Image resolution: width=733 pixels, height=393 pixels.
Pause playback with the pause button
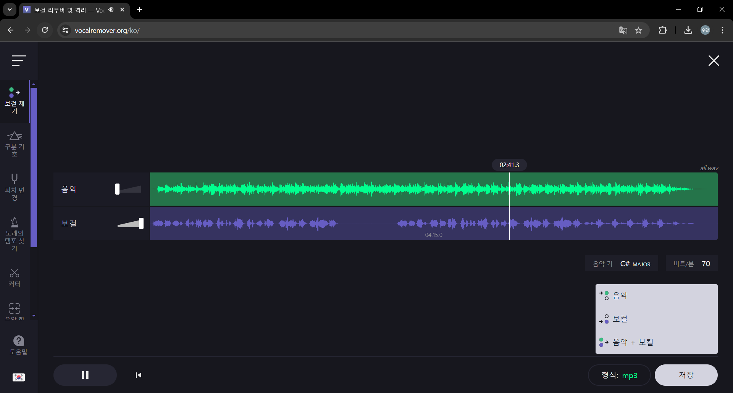click(85, 375)
